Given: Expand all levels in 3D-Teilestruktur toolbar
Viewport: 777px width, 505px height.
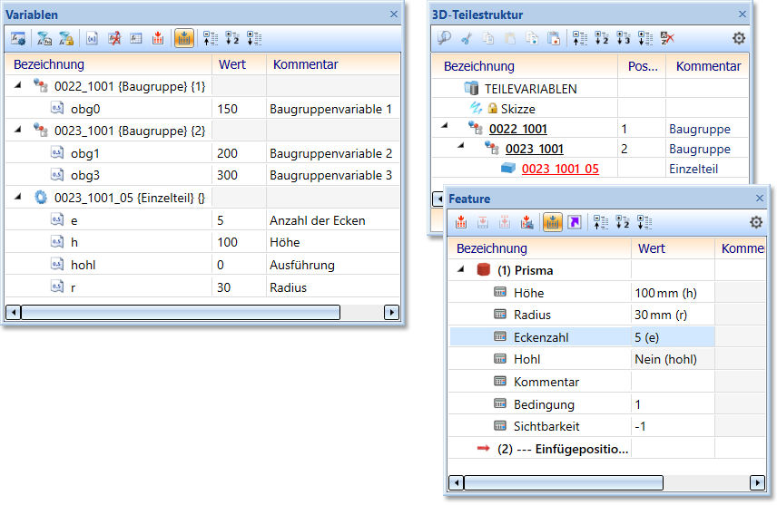Looking at the screenshot, I should [x=645, y=38].
